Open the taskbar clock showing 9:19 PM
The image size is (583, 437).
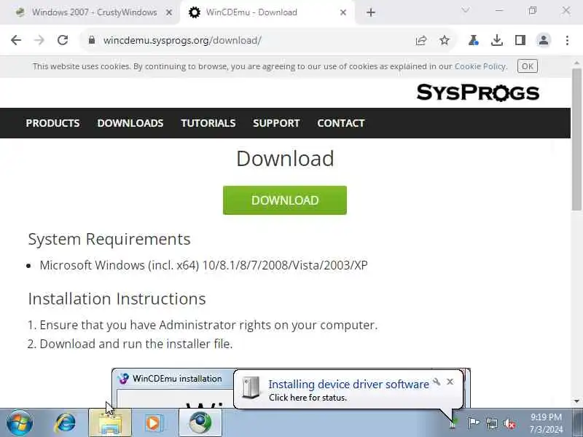click(546, 423)
